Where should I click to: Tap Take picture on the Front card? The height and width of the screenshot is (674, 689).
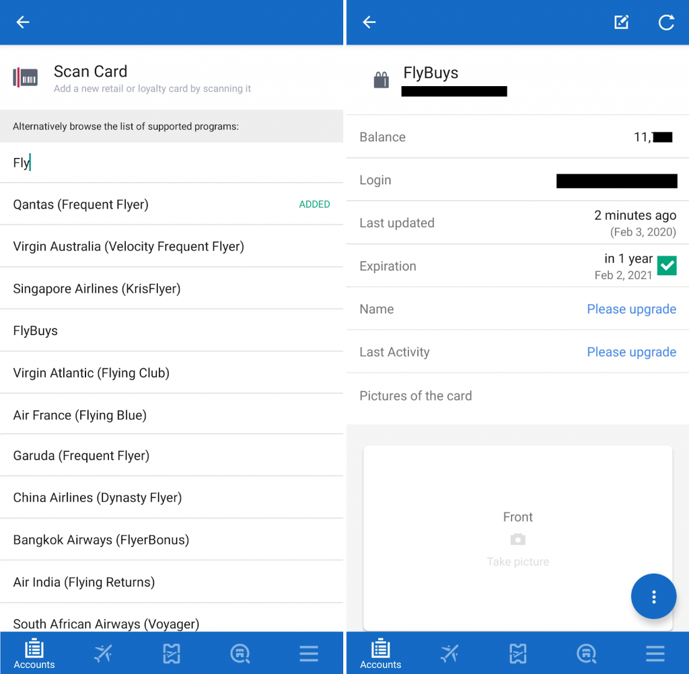tap(517, 562)
